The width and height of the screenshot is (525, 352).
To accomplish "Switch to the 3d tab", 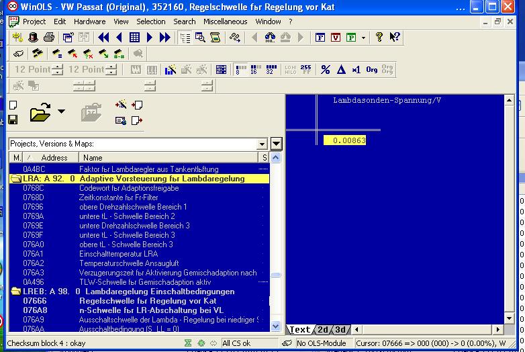I will click(340, 330).
